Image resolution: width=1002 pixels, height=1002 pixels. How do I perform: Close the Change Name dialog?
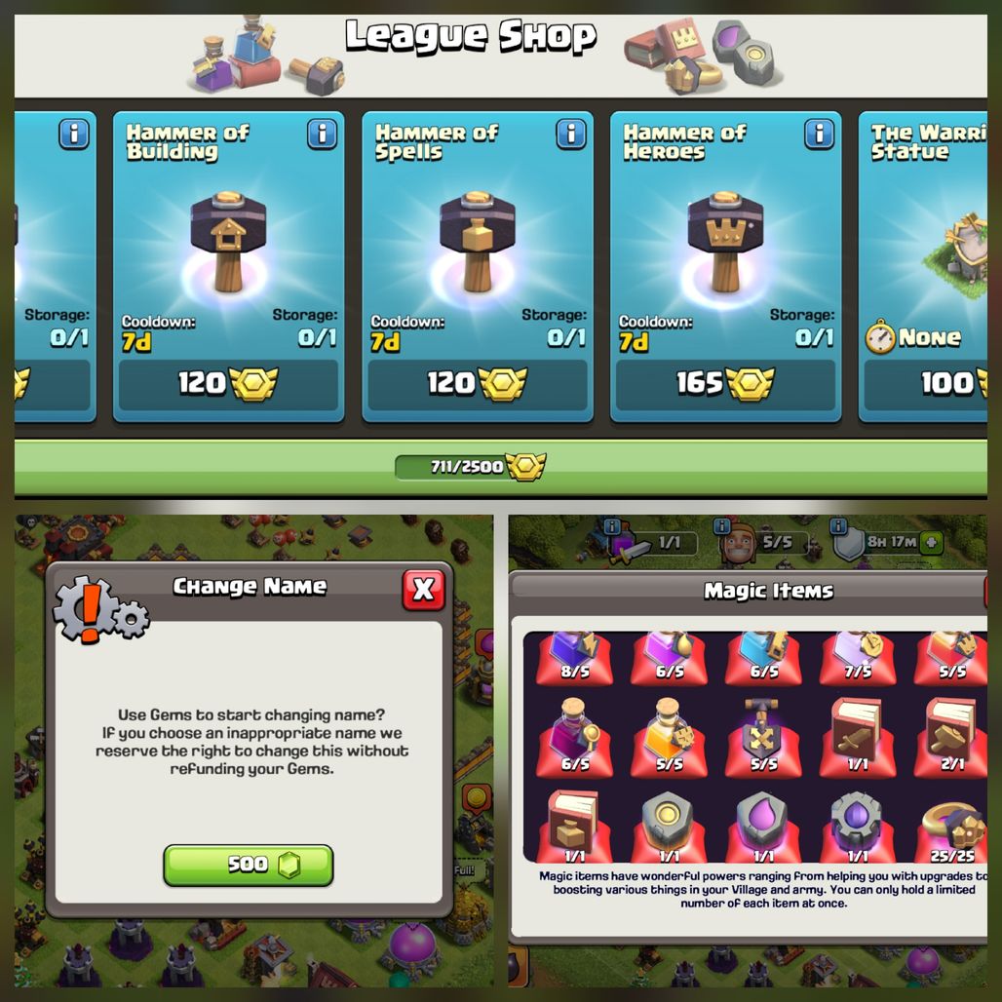[423, 590]
